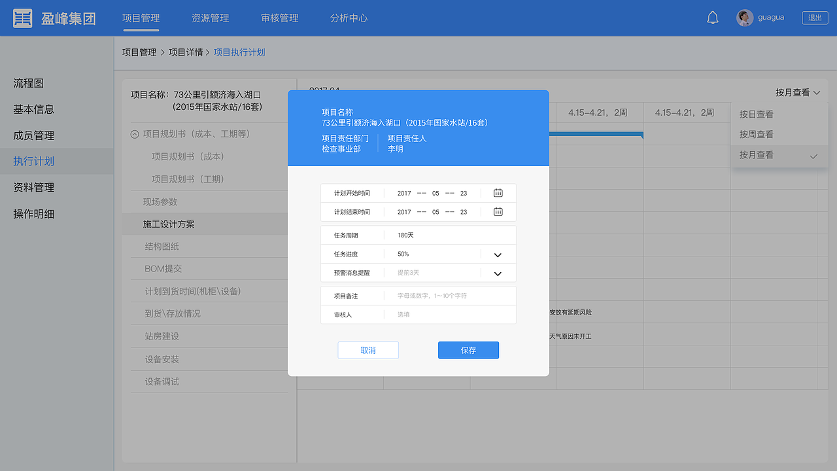Click the guagua user avatar
837x471 pixels.
pos(743,18)
